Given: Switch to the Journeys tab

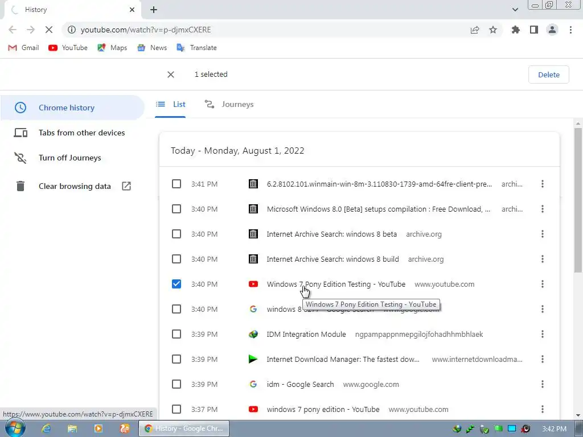Looking at the screenshot, I should [x=229, y=105].
